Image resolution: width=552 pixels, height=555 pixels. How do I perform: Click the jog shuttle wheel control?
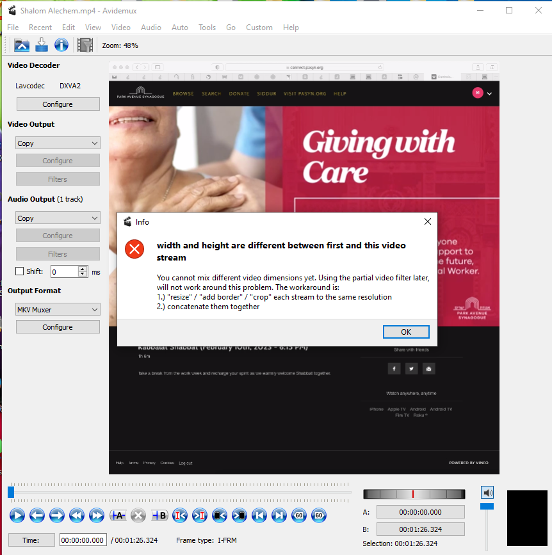pyautogui.click(x=414, y=494)
